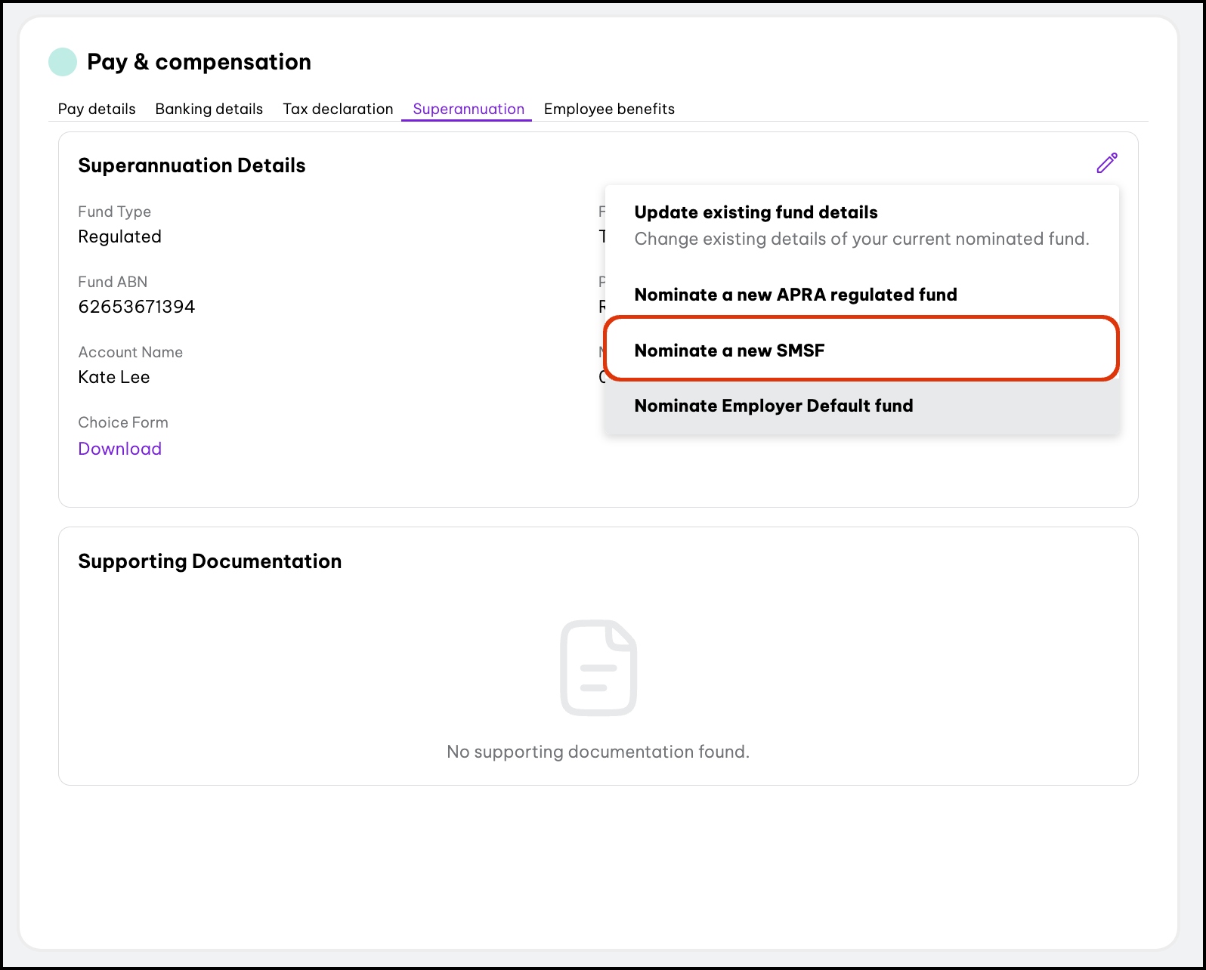Pick Nominate a new SMSF

729,351
